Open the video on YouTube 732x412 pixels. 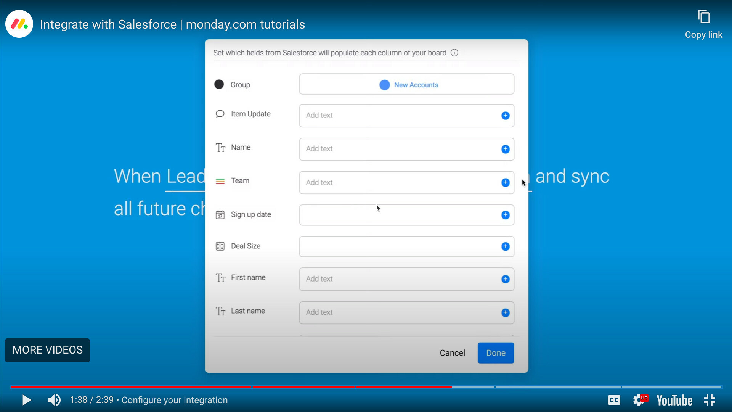674,400
